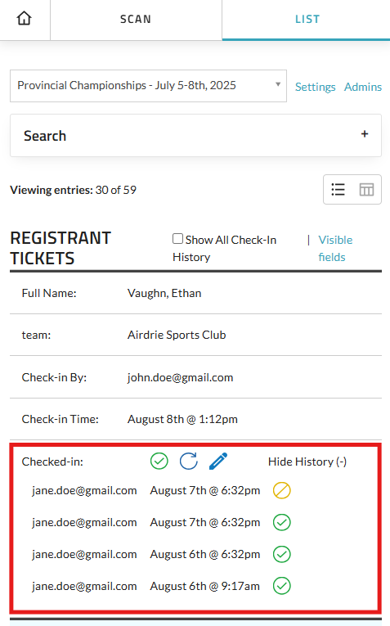Screen dimensions: 390x626
Task: Switch to table view layout icon
Action: (366, 190)
